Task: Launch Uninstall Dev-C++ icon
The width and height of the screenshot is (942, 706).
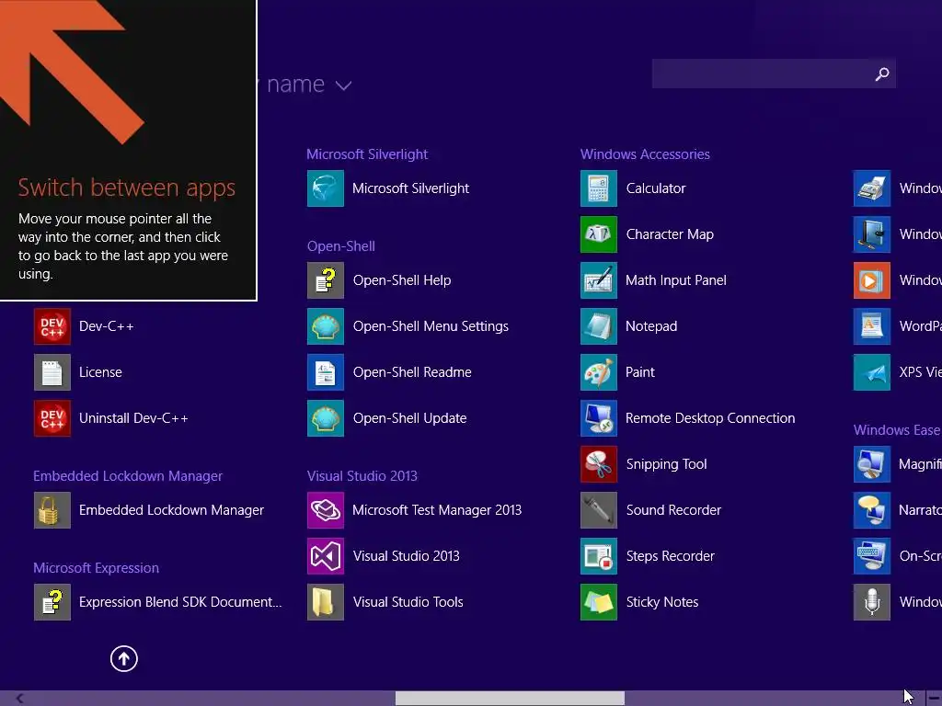Action: pos(52,418)
